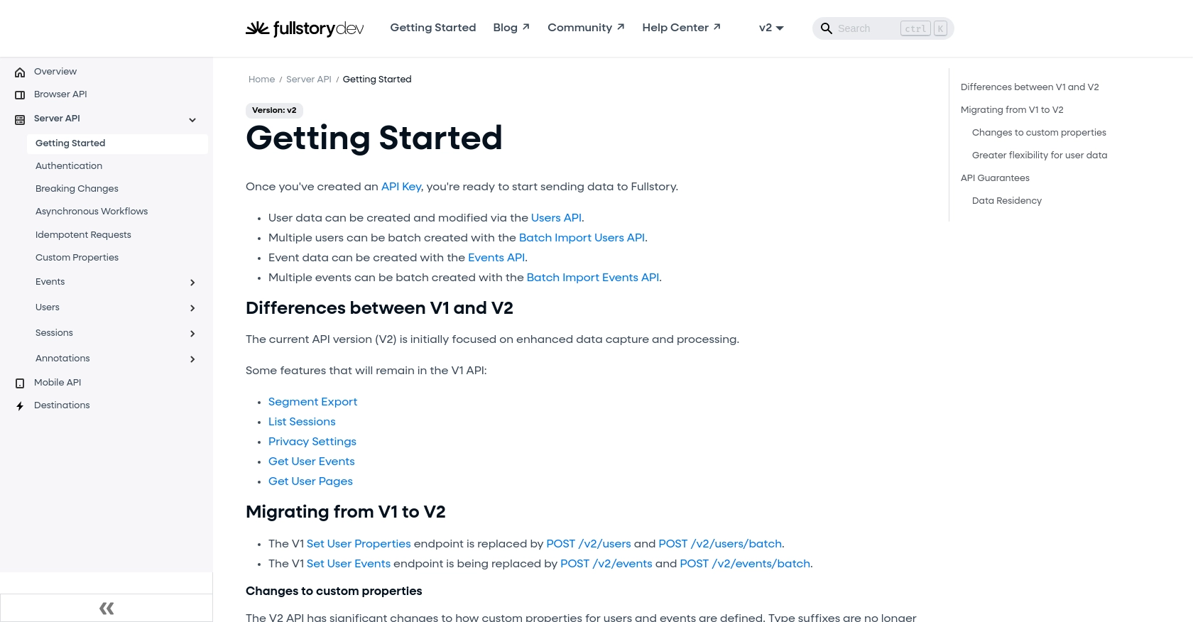This screenshot has width=1193, height=622.
Task: Select Overview in the sidebar
Action: [55, 72]
